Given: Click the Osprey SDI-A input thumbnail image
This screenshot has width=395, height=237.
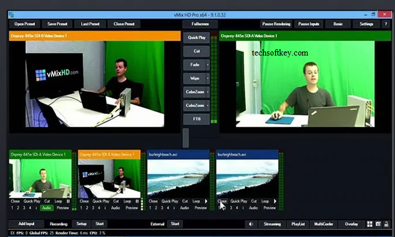Looking at the screenshot, I should [x=41, y=179].
